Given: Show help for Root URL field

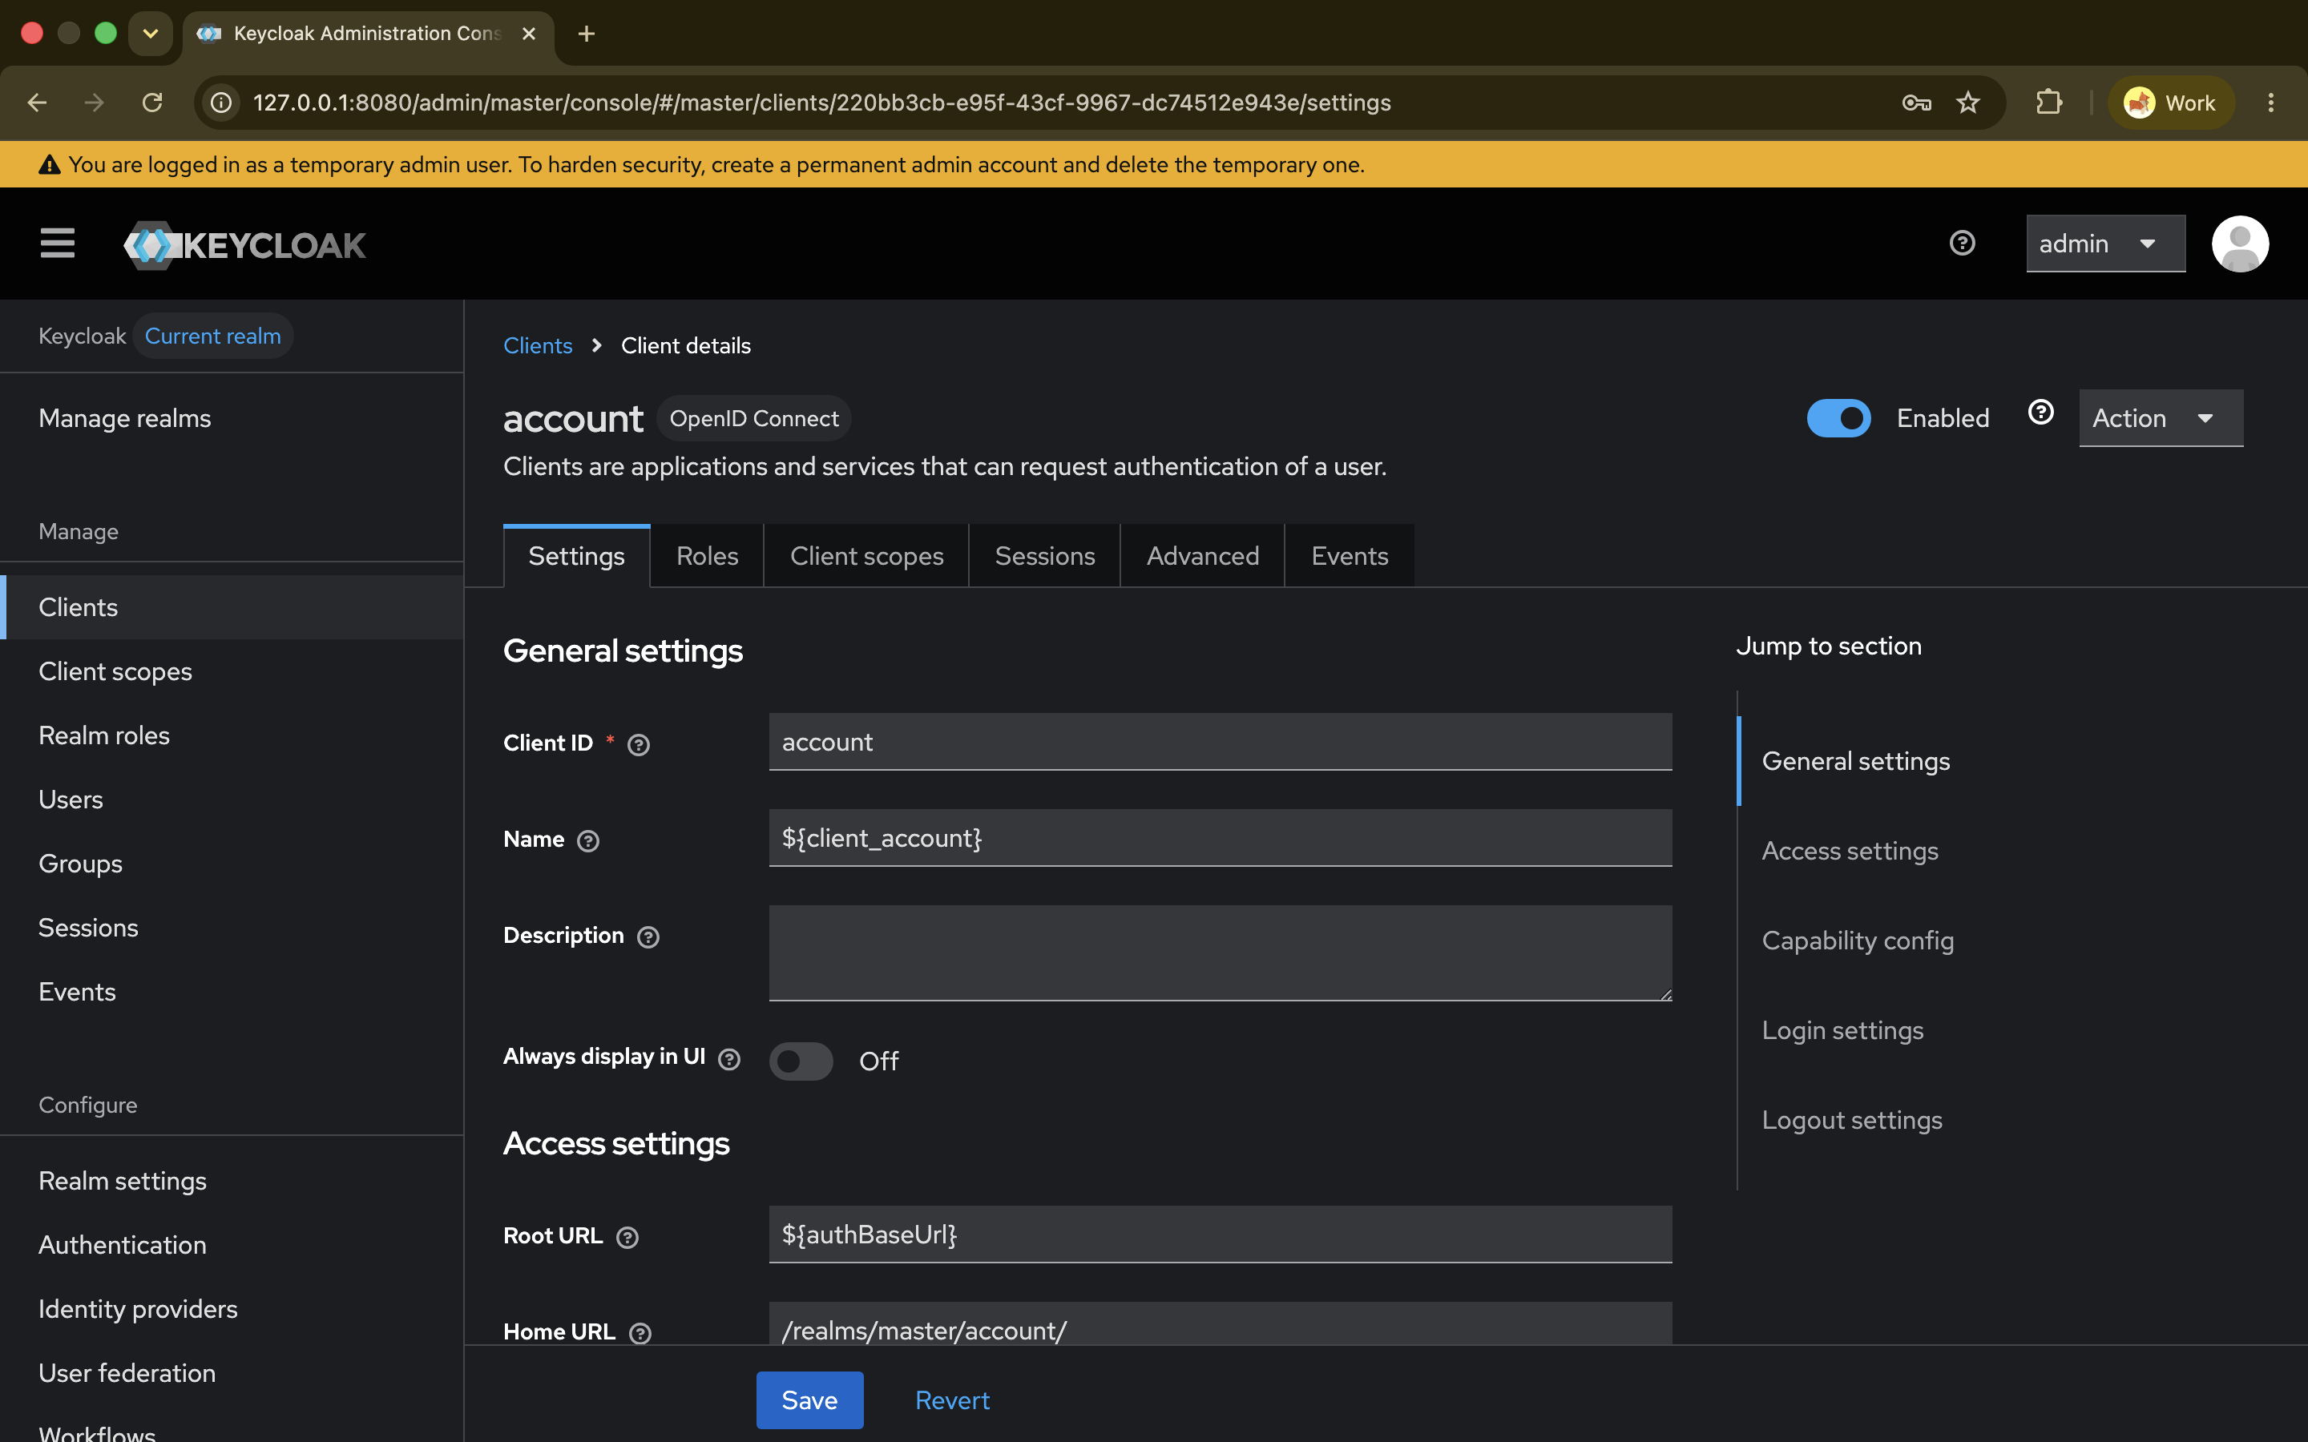Looking at the screenshot, I should pos(627,1238).
